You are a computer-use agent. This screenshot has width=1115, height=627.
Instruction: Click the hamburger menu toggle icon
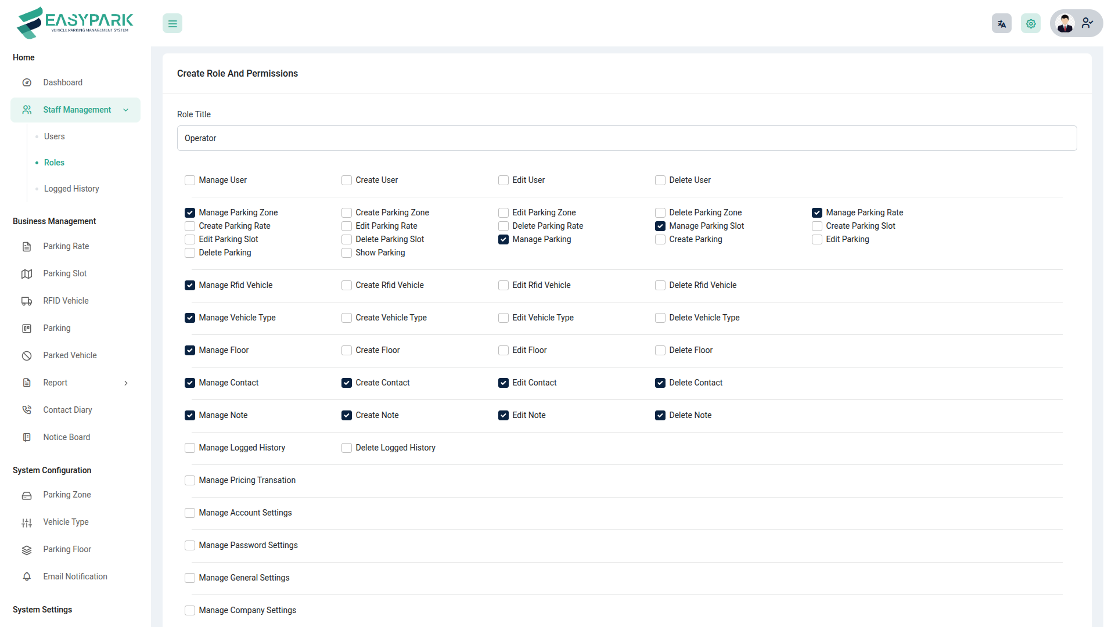(x=172, y=24)
